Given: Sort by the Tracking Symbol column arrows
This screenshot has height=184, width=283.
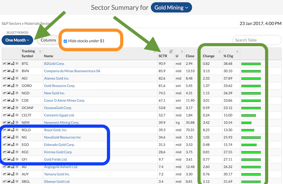Looking at the screenshot, I should tap(40, 52).
